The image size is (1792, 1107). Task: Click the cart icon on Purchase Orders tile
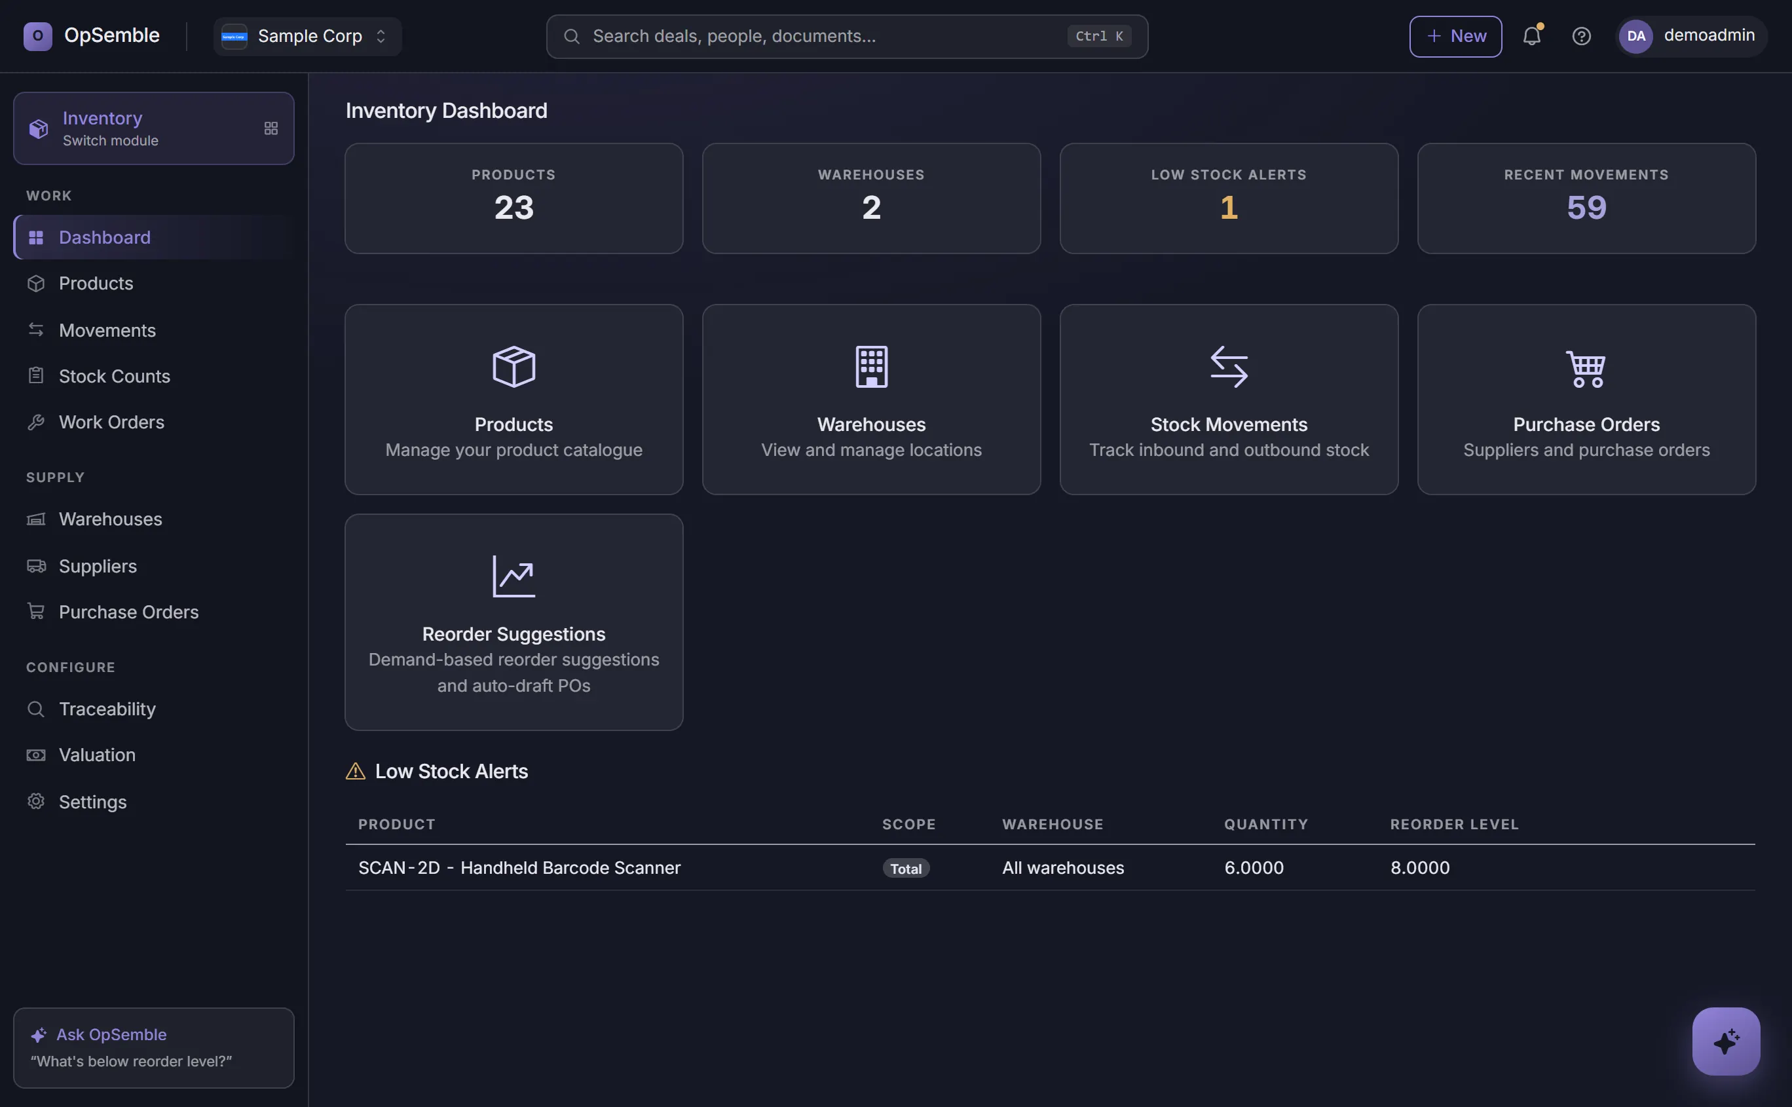click(1586, 369)
